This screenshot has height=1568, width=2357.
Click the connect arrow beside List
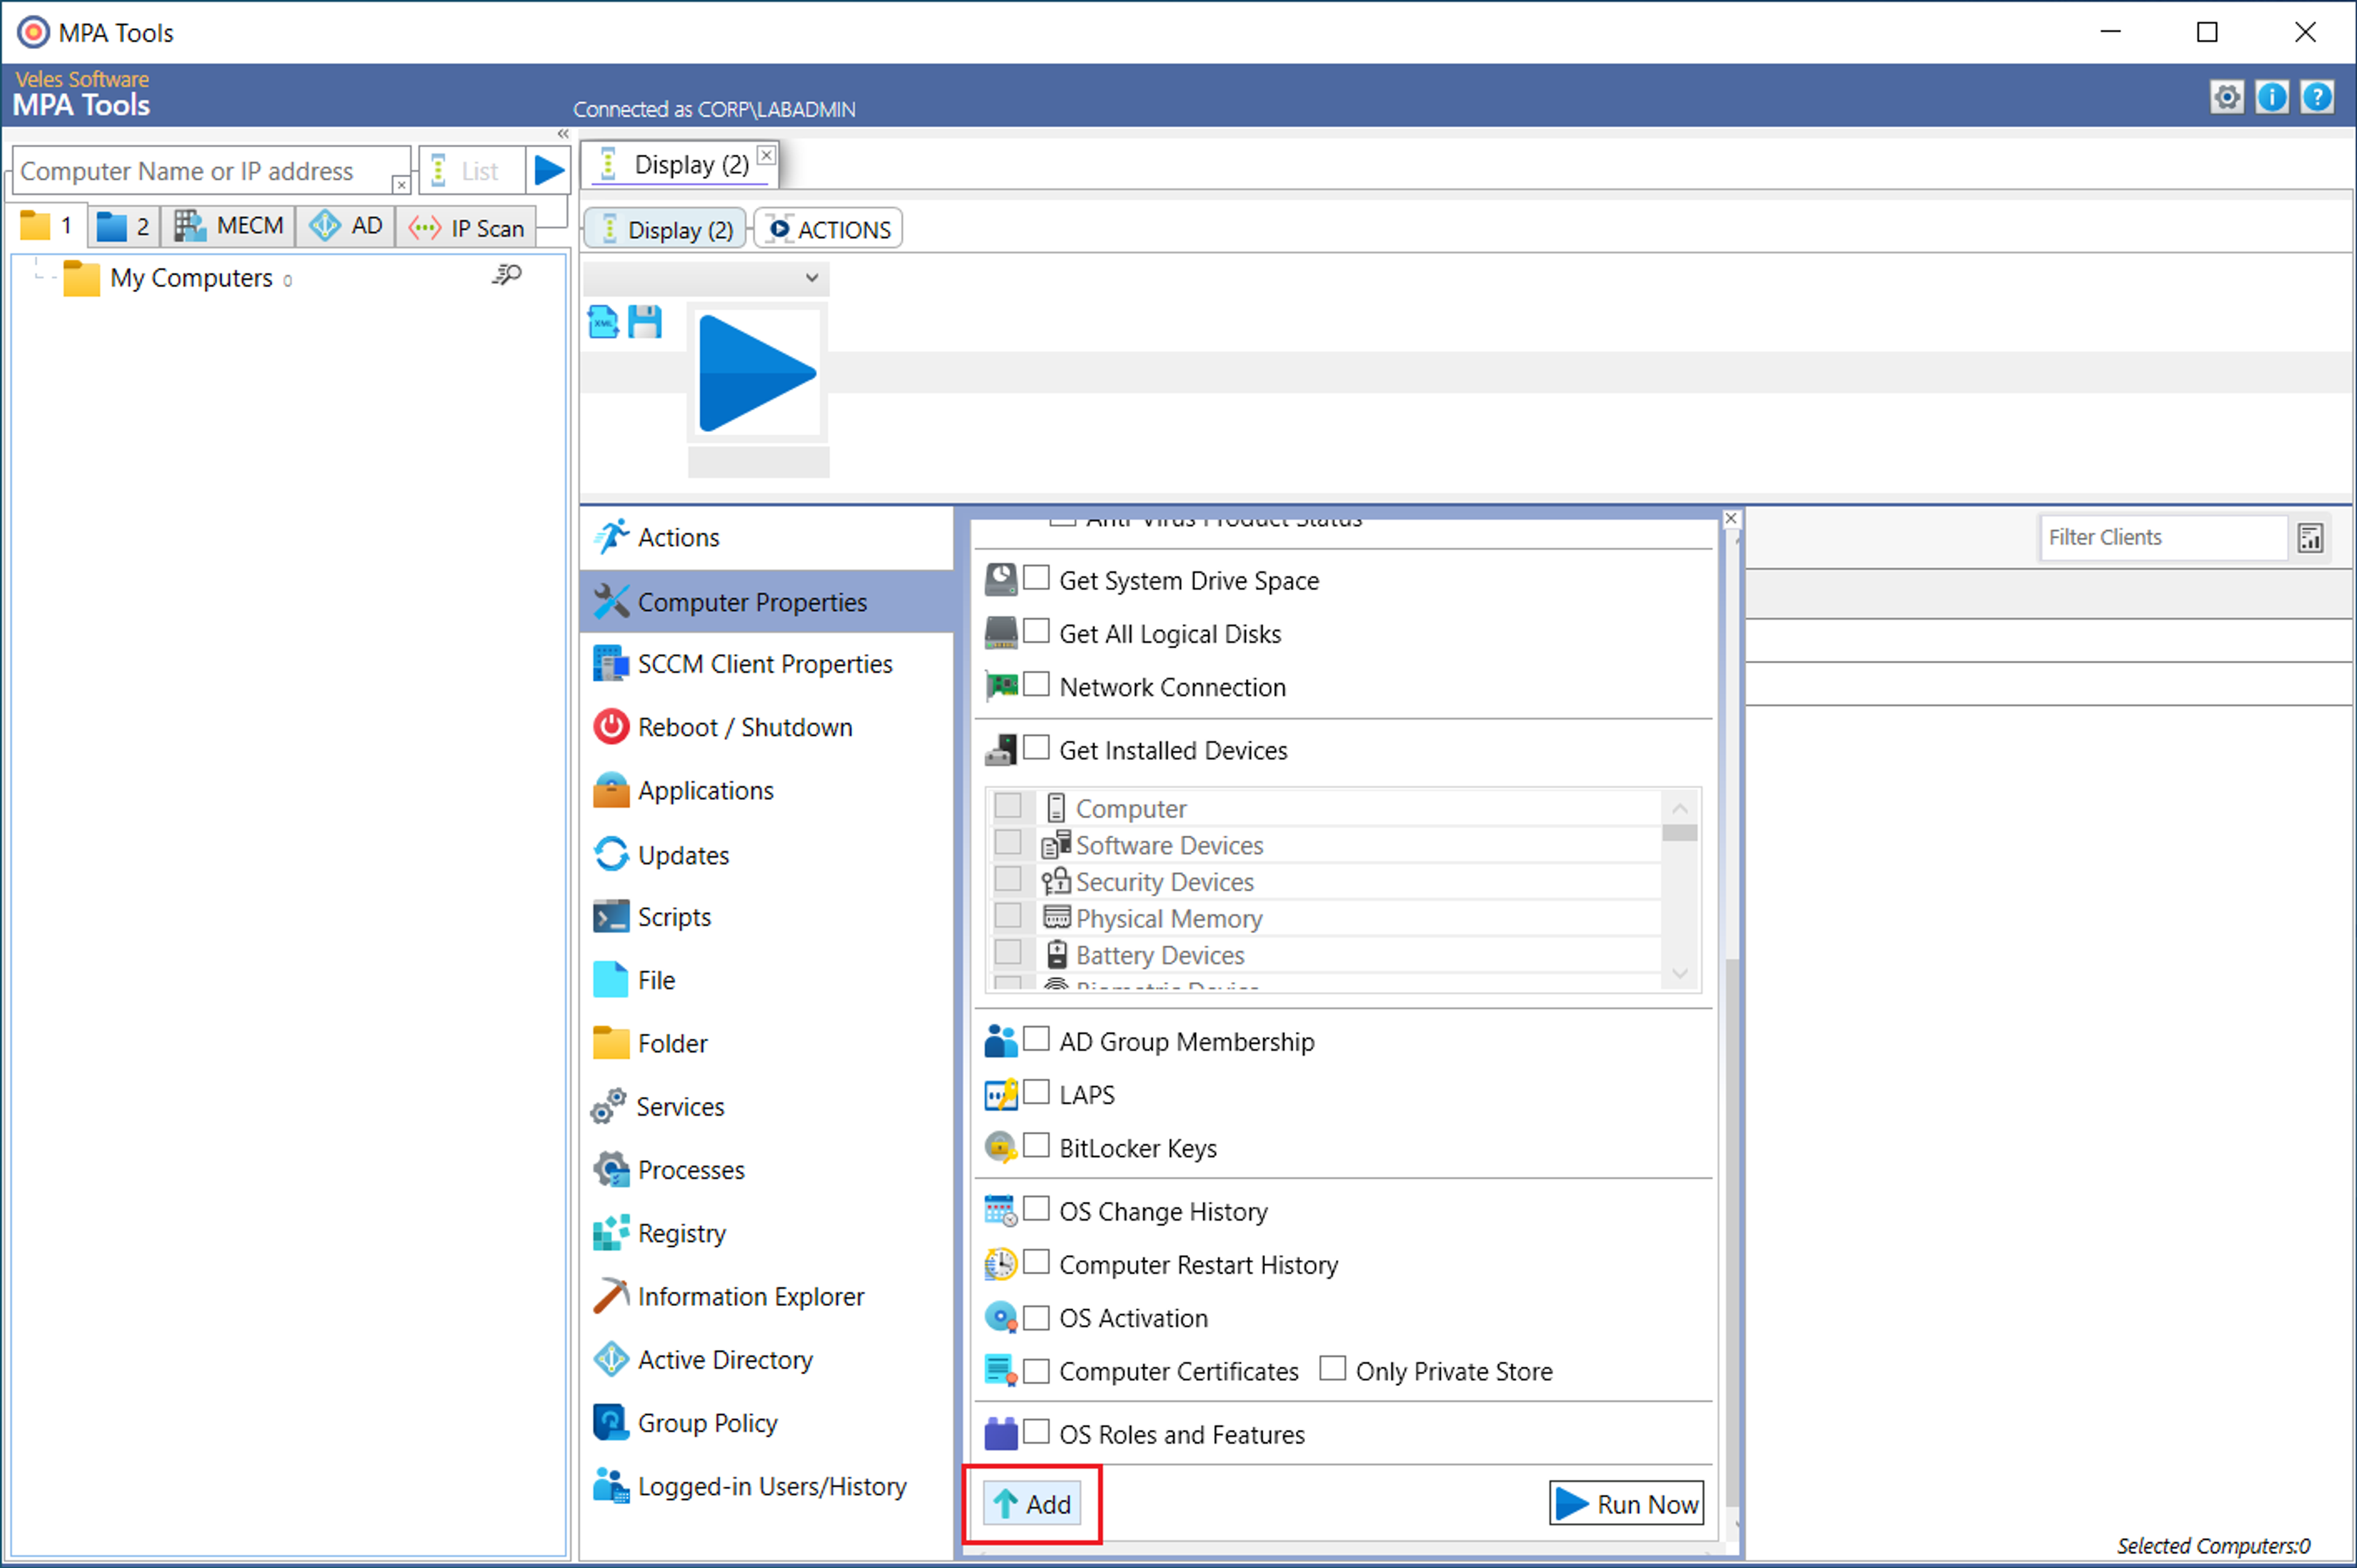pyautogui.click(x=548, y=170)
